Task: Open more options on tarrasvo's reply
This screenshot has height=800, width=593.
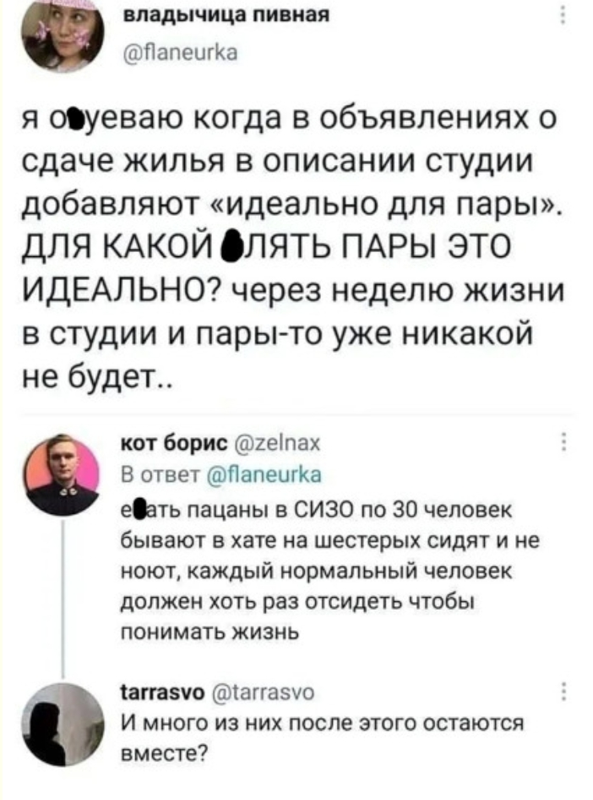Action: coord(563,692)
